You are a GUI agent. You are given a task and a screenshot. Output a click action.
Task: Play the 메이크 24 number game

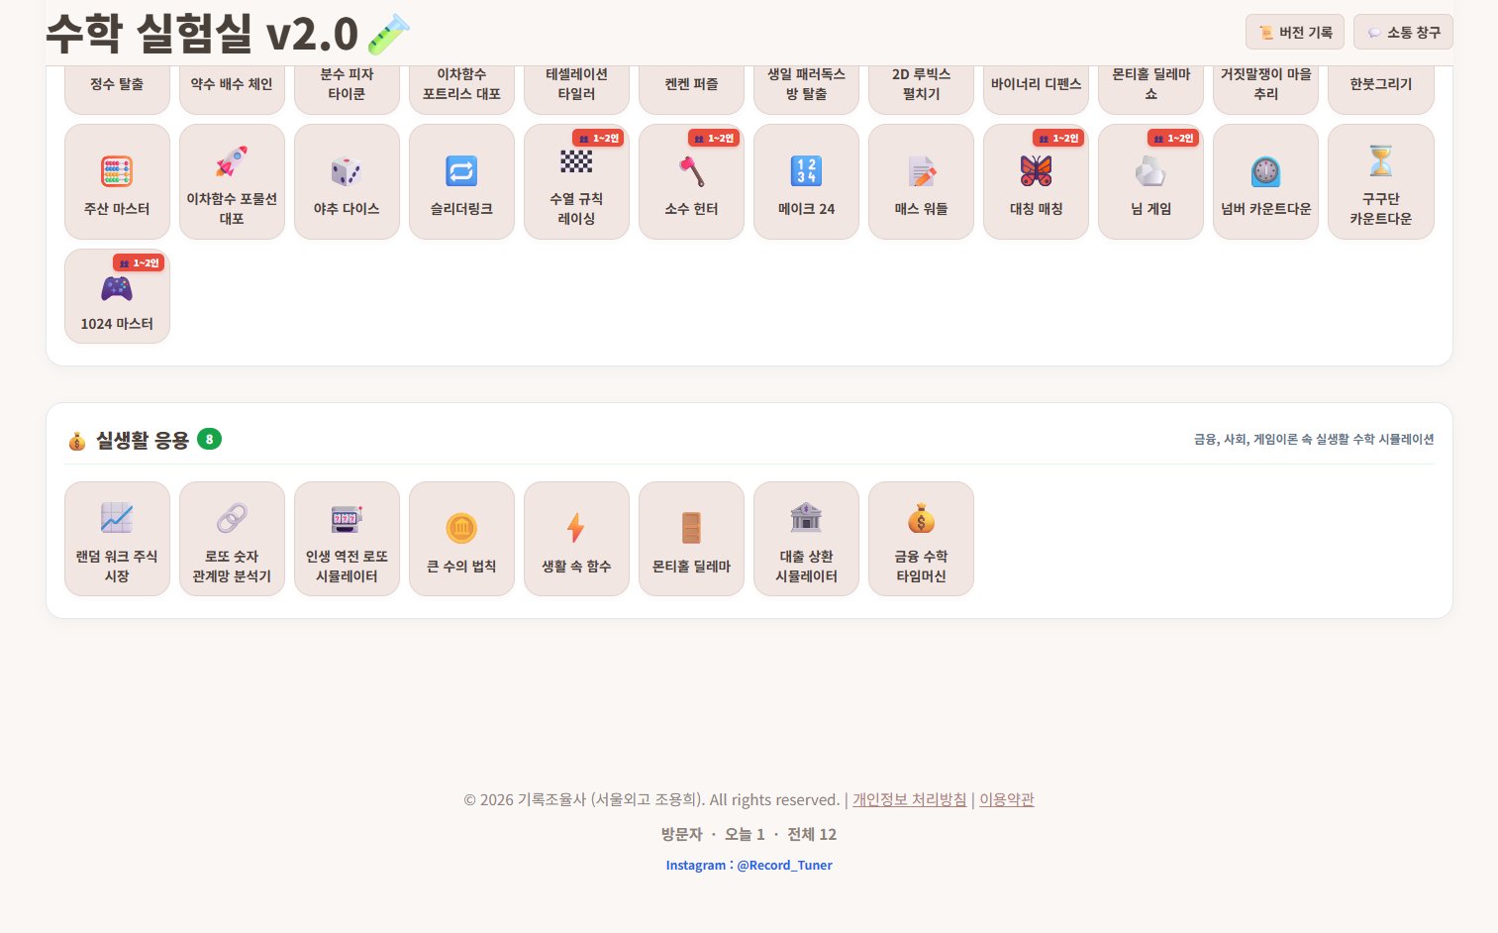click(806, 182)
